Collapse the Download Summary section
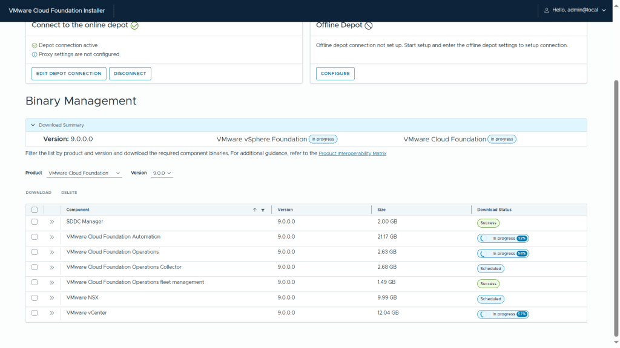Viewport: 620px width, 348px height. tap(33, 125)
